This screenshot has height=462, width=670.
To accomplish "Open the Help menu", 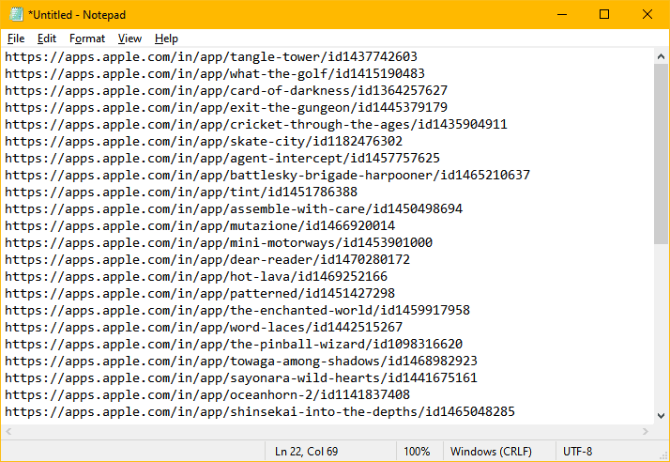I will click(x=166, y=38).
